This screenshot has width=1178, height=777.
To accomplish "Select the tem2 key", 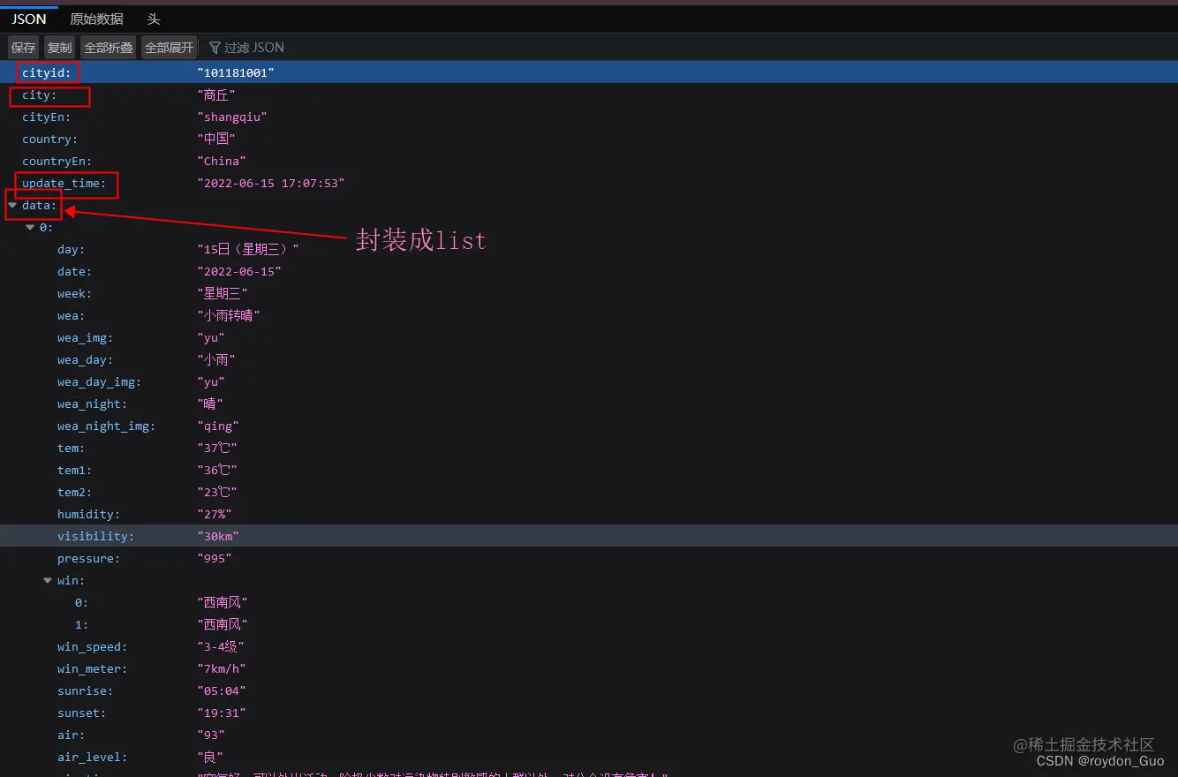I will (x=74, y=492).
